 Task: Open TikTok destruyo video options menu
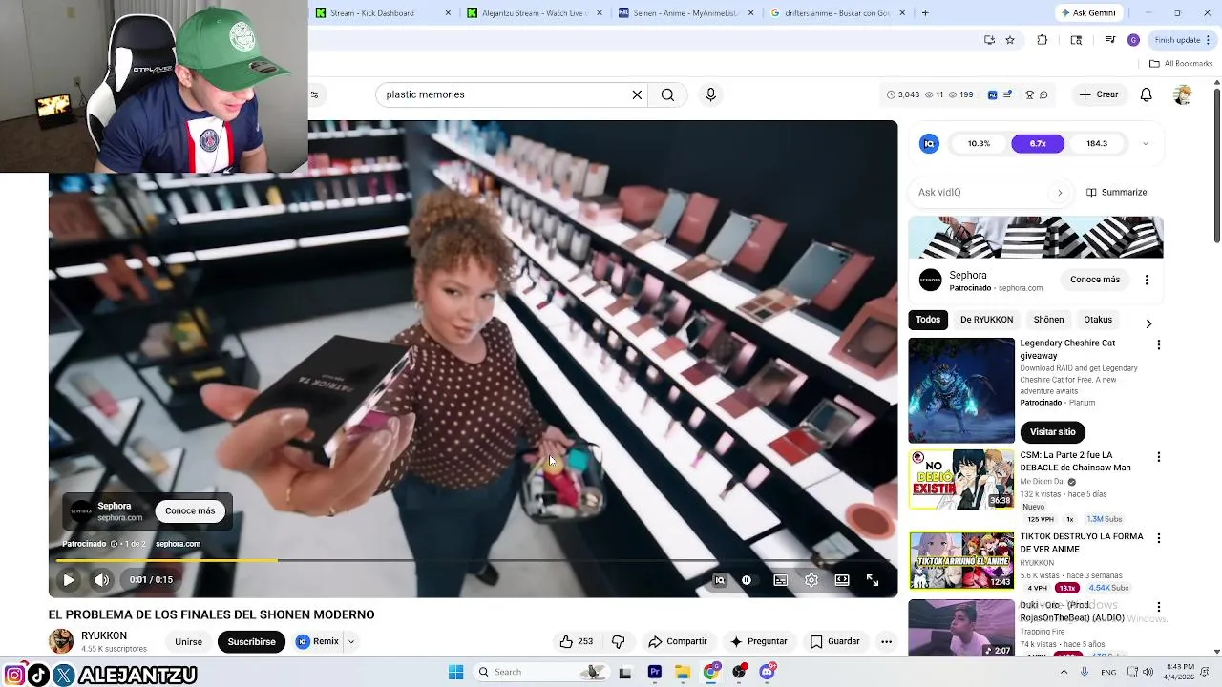(1159, 538)
